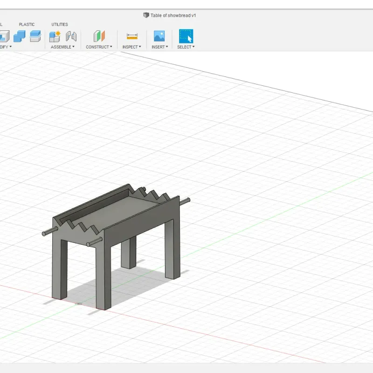Screen dimensions: 373x373
Task: Activate the Select tool icon
Action: click(186, 36)
